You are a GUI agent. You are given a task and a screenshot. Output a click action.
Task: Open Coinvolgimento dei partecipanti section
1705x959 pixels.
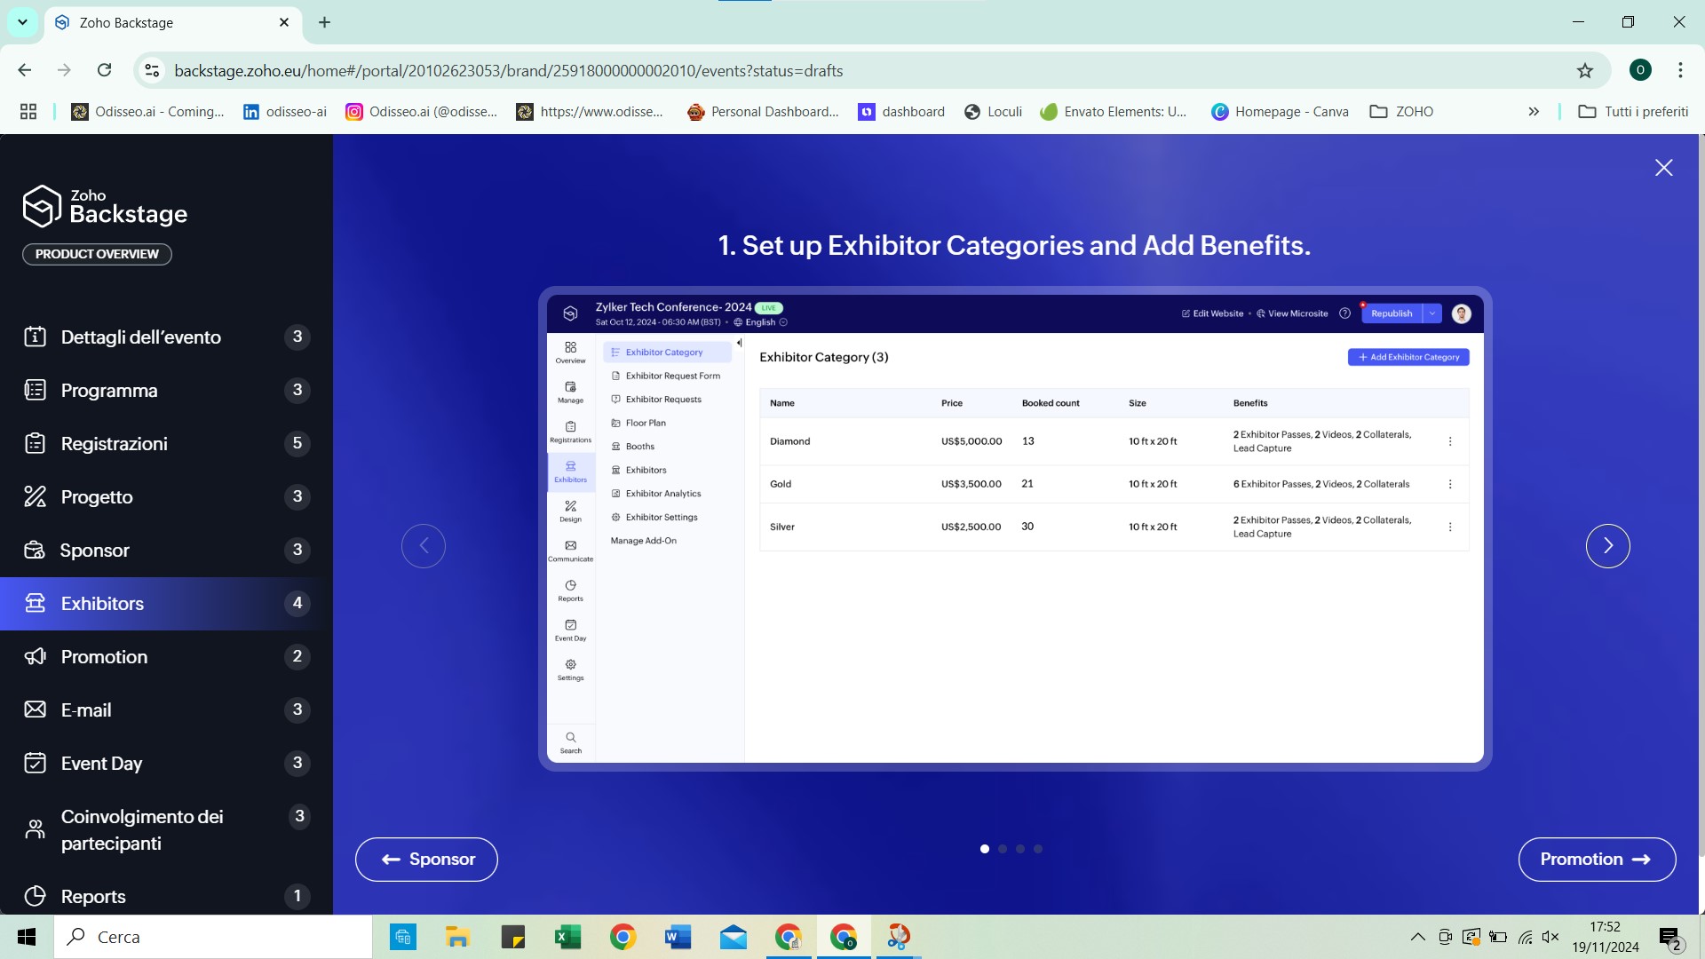tap(166, 830)
